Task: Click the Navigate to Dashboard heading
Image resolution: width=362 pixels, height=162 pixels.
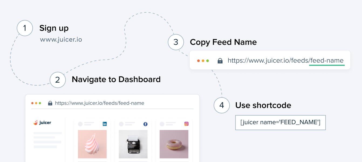Action: [x=116, y=79]
